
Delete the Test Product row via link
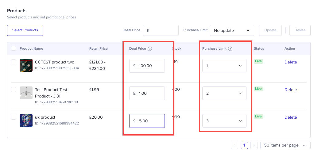(x=290, y=90)
